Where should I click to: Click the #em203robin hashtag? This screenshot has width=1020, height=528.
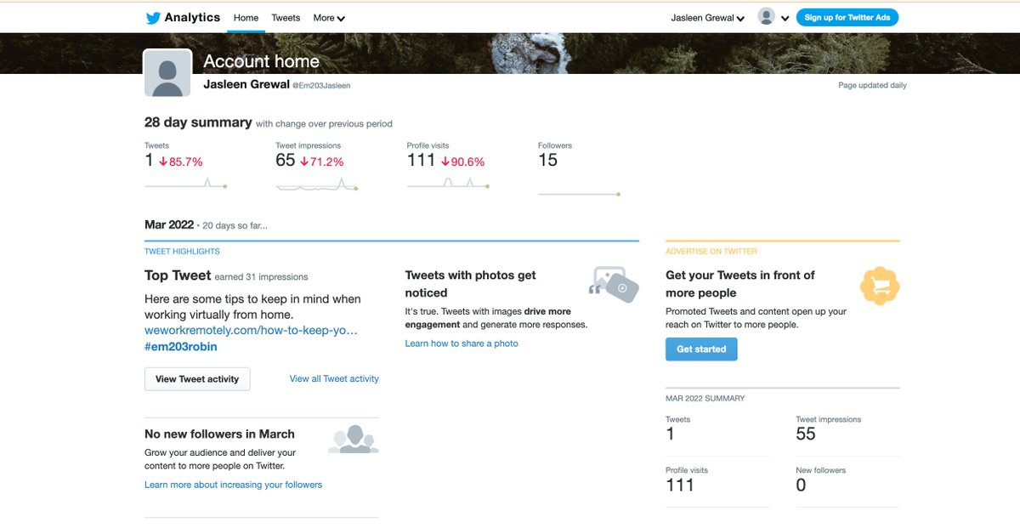tap(181, 347)
